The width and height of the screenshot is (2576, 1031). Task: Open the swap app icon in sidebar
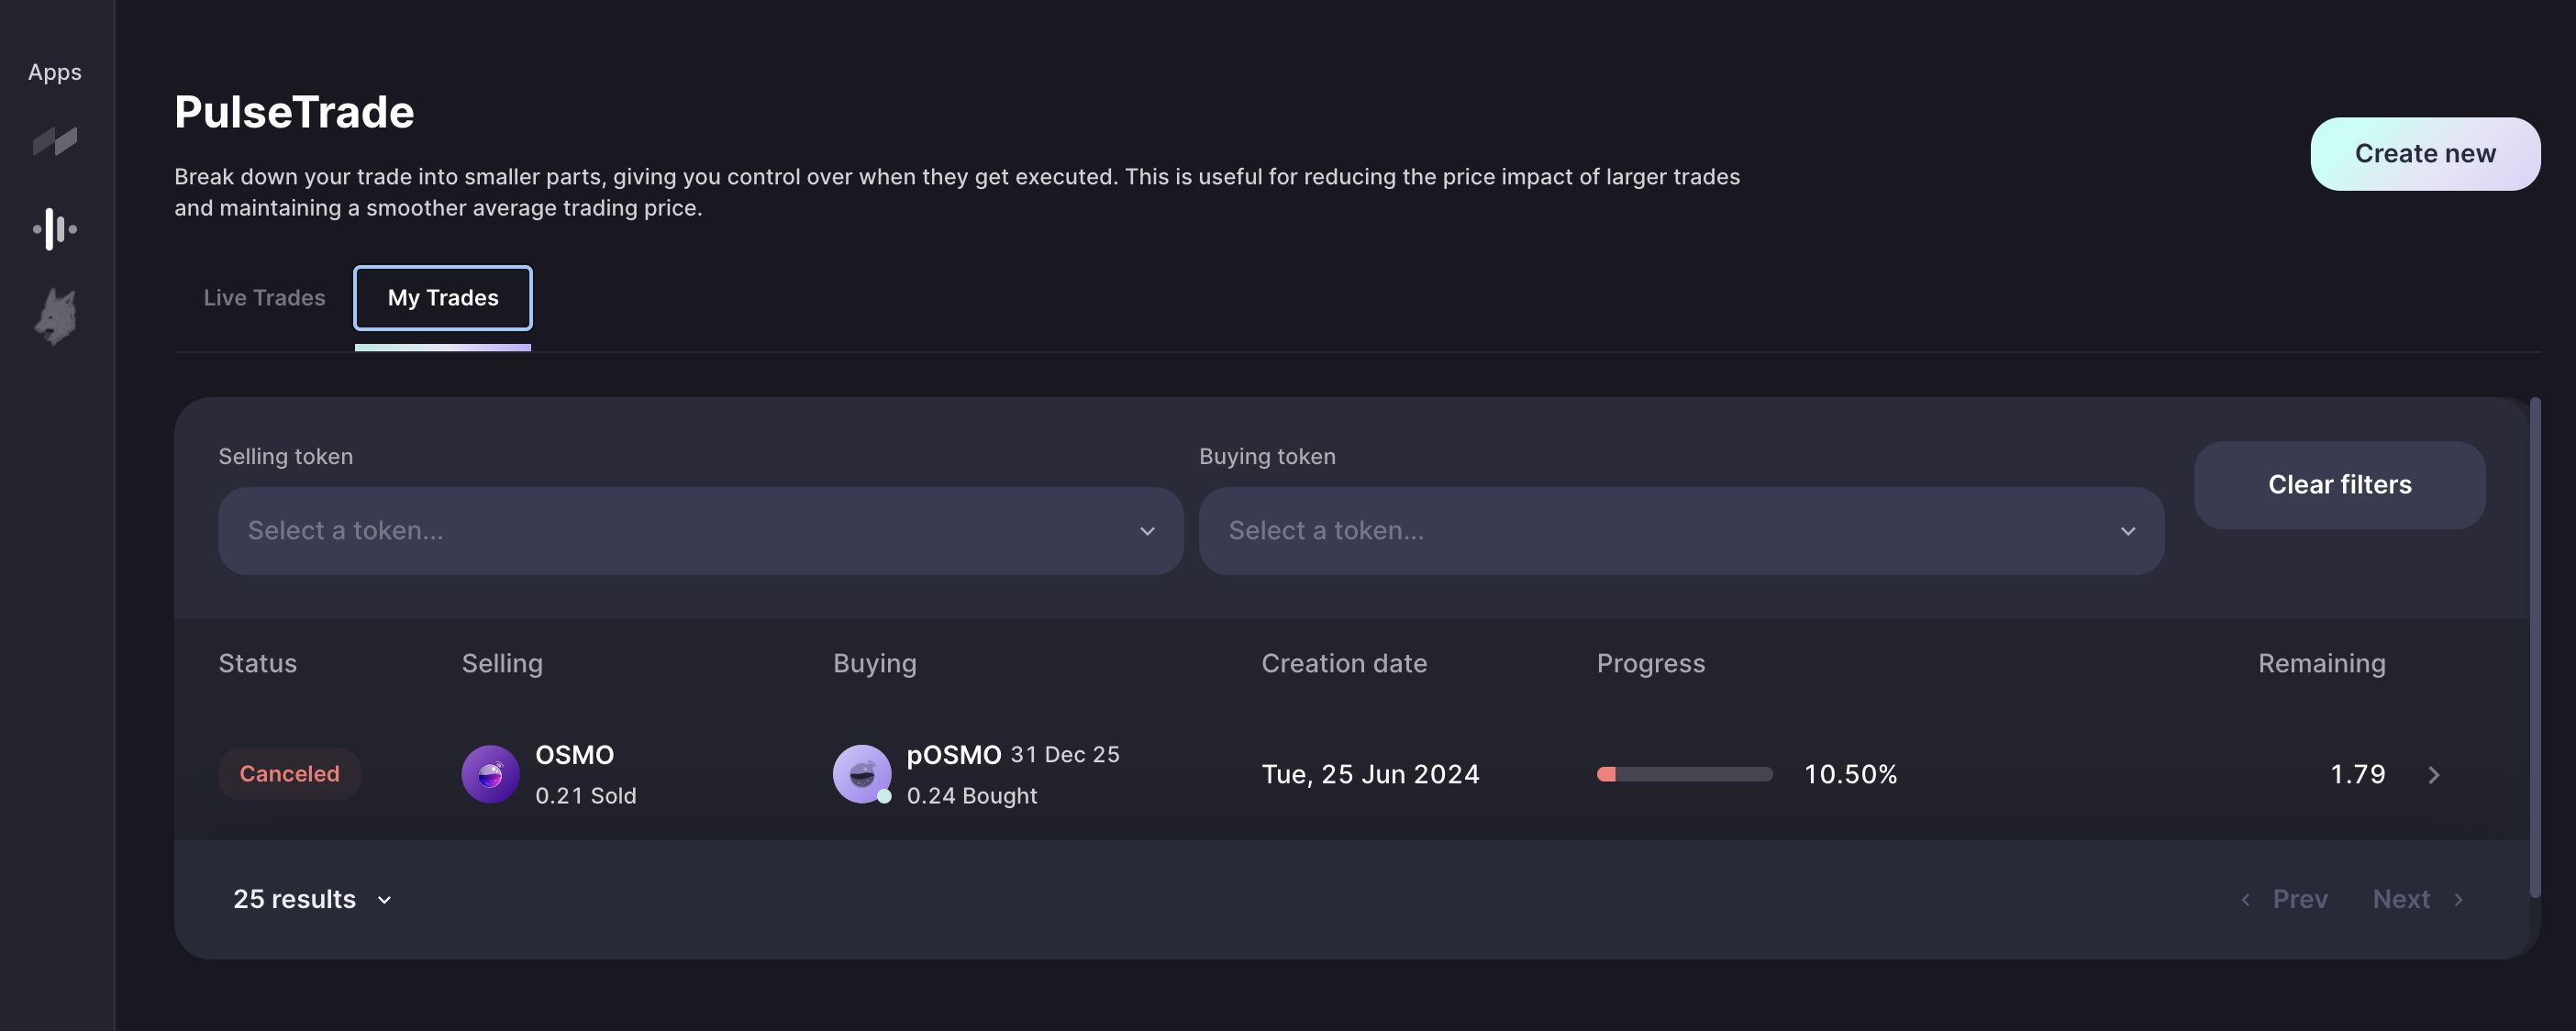click(55, 141)
